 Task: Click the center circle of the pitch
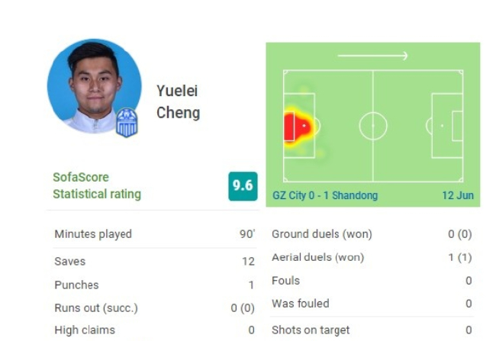tap(373, 126)
